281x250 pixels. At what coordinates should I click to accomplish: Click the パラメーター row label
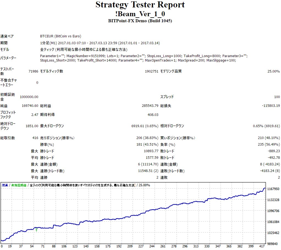[x=8, y=58]
